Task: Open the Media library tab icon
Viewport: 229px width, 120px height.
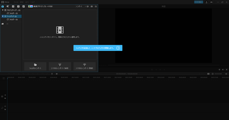Action: point(3,6)
